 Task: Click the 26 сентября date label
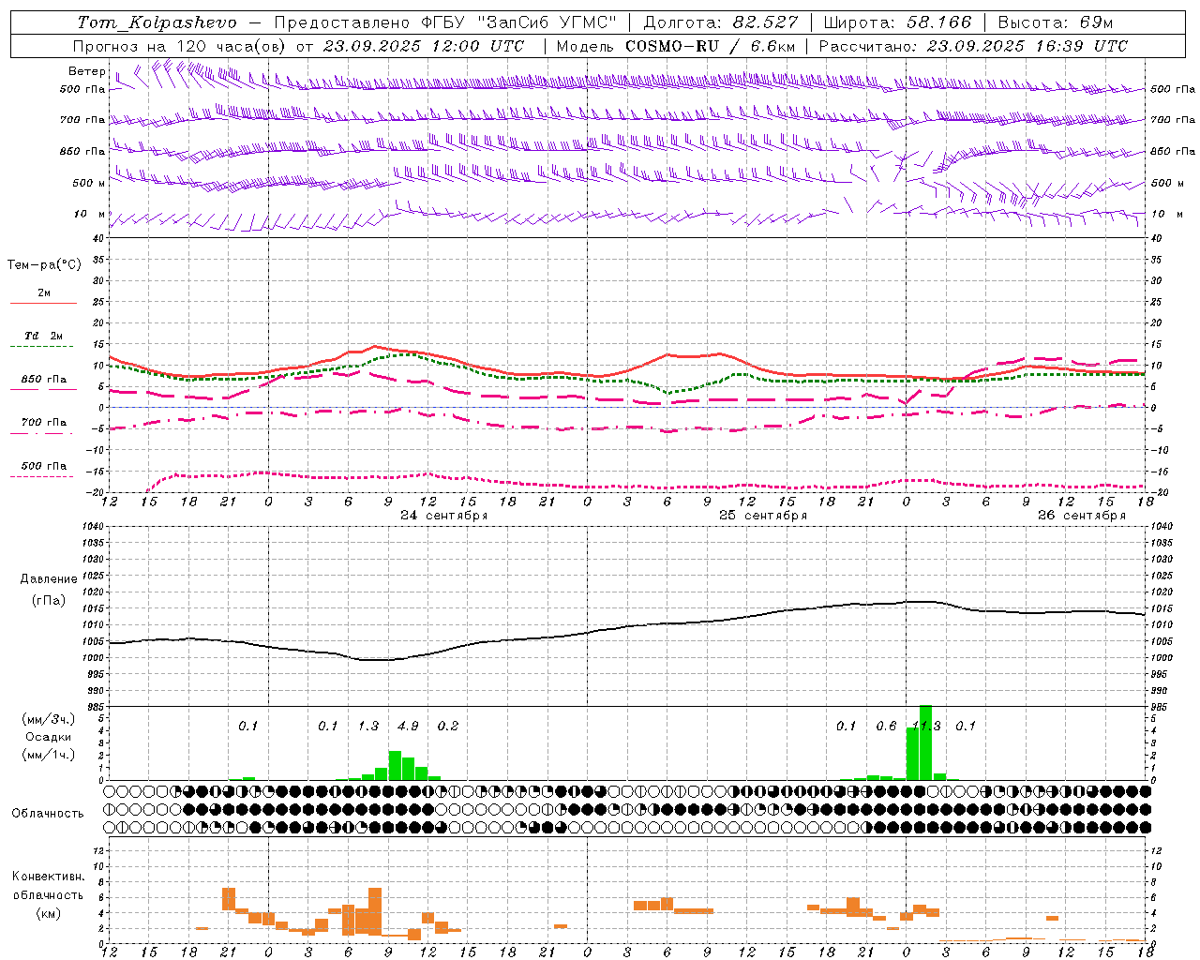pyautogui.click(x=1082, y=516)
